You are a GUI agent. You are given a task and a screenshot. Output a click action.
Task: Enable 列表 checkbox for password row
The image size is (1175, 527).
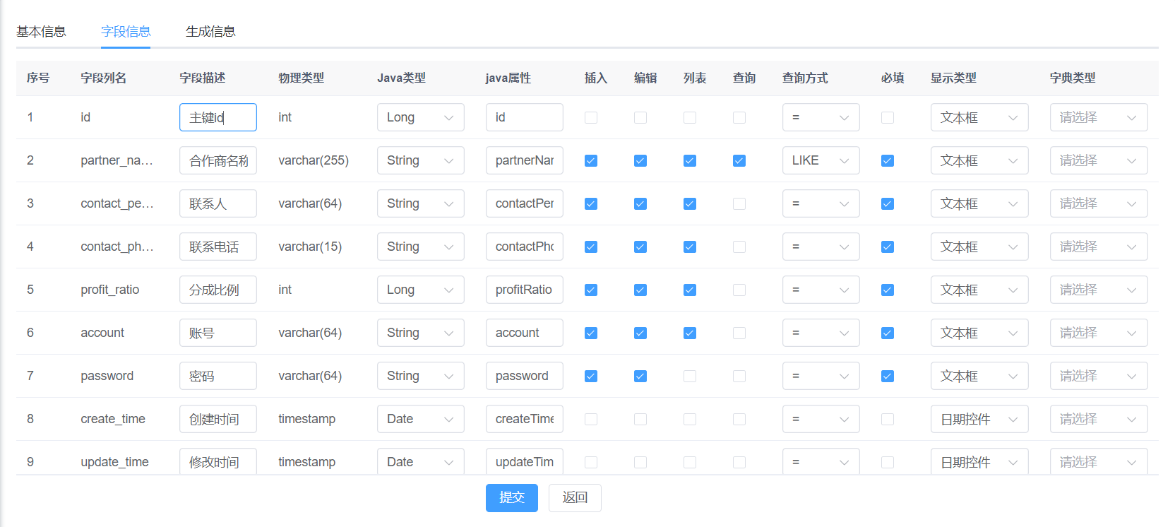click(690, 376)
